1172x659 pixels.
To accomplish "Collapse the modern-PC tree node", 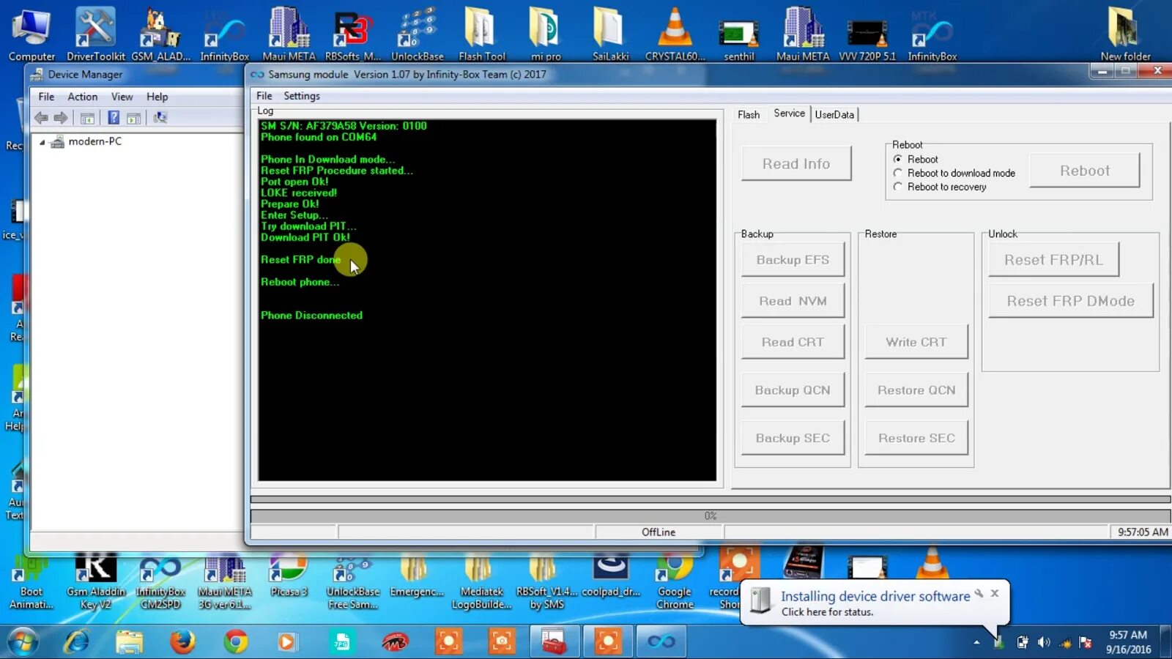I will click(x=42, y=142).
